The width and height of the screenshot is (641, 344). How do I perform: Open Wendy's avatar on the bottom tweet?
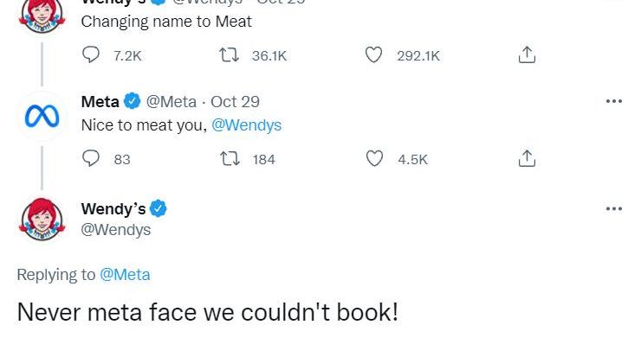42,220
